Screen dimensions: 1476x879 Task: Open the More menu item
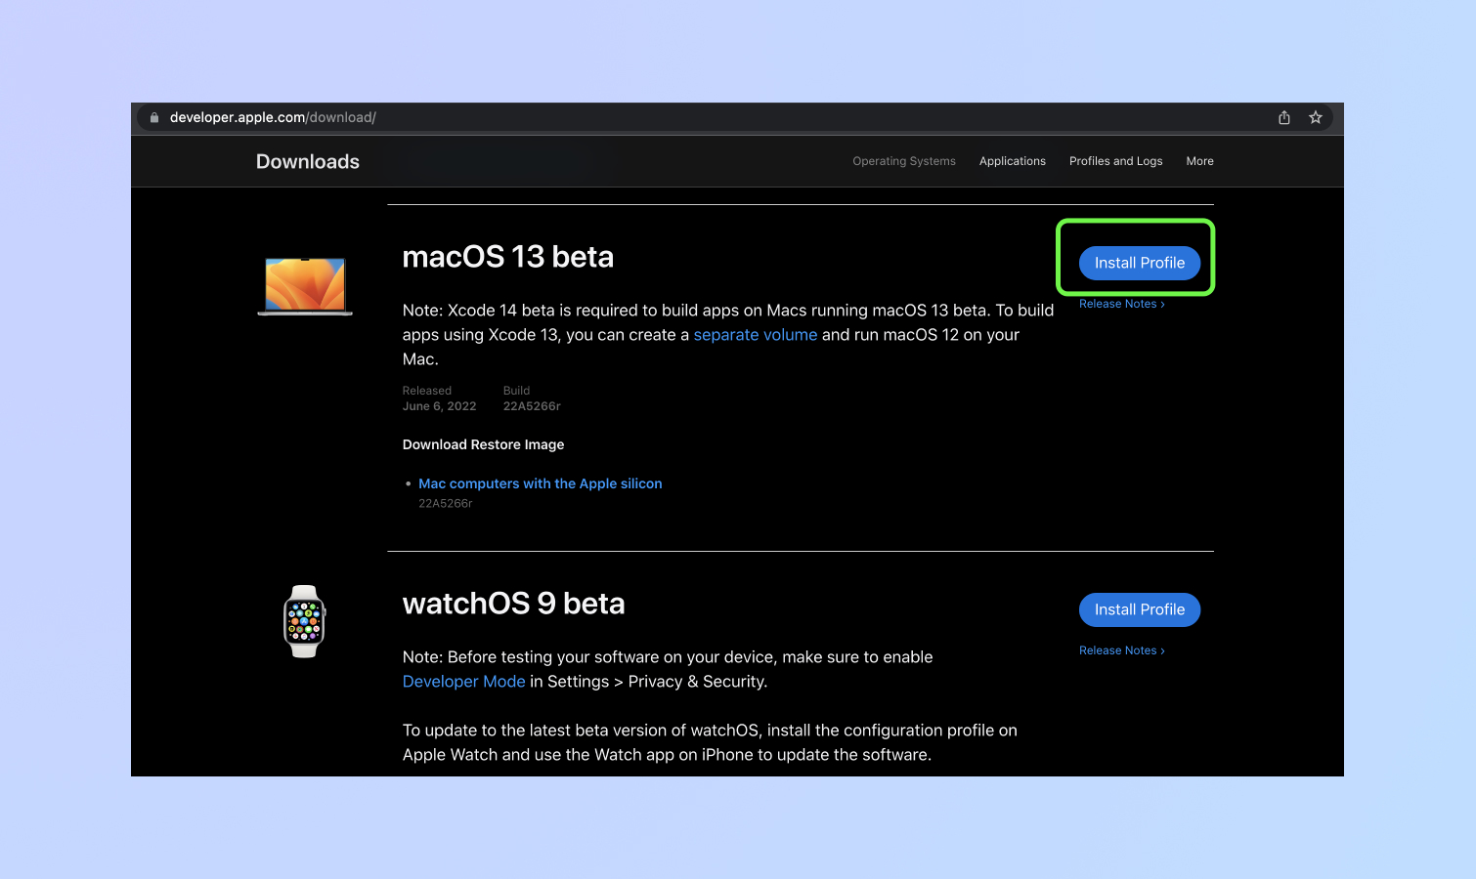click(1200, 161)
